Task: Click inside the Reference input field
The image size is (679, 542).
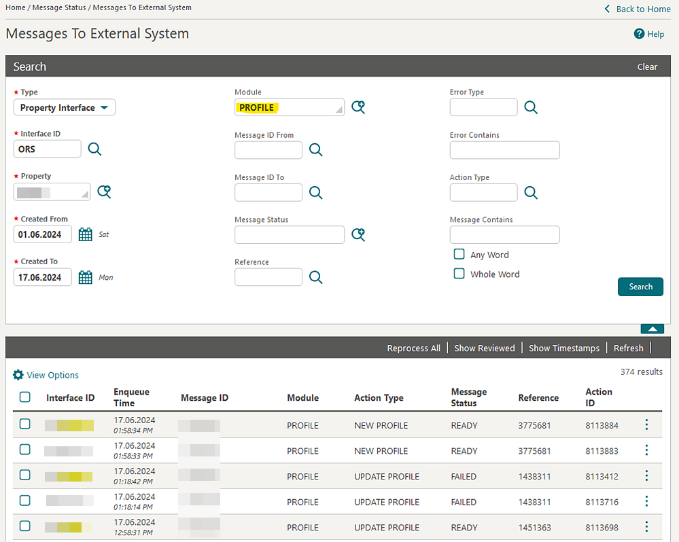Action: pos(268,276)
